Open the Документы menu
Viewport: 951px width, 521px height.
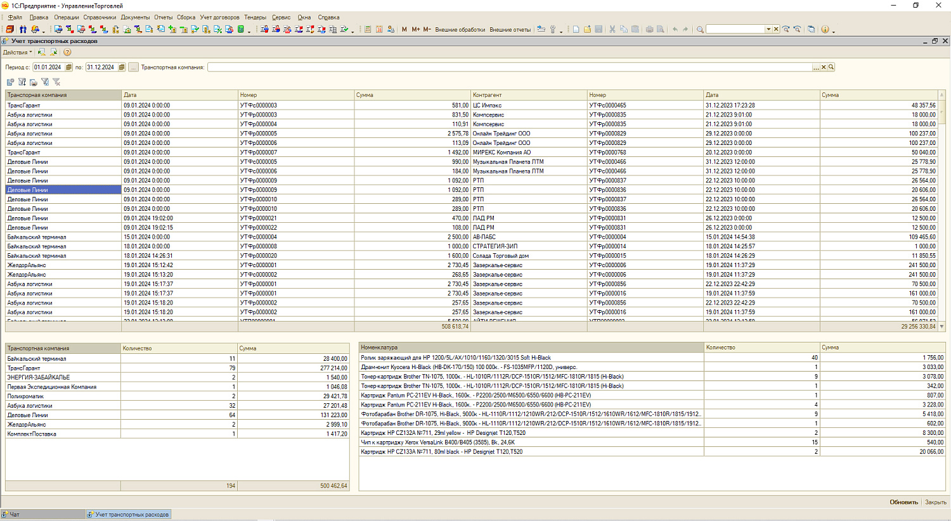pos(135,17)
